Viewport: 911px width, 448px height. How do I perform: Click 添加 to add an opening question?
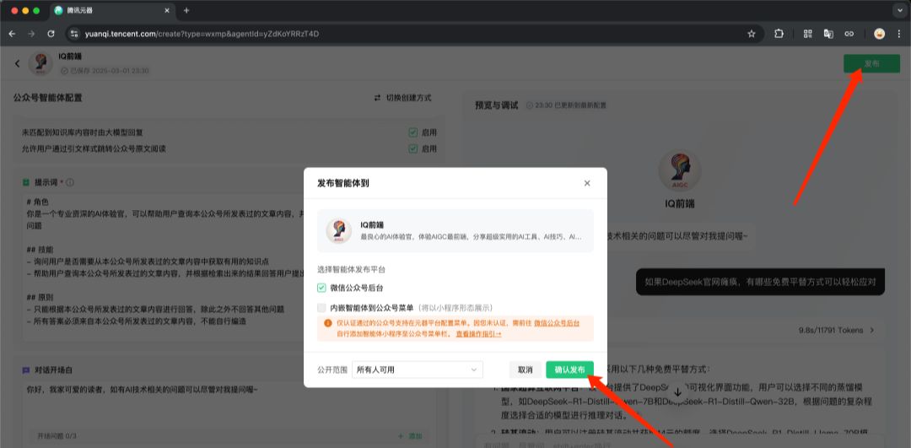(x=410, y=436)
